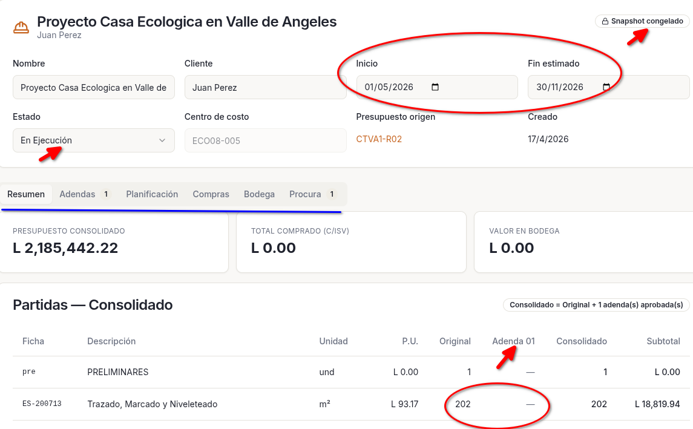693x429 pixels.
Task: Click the hard hat project icon
Action: [x=21, y=27]
